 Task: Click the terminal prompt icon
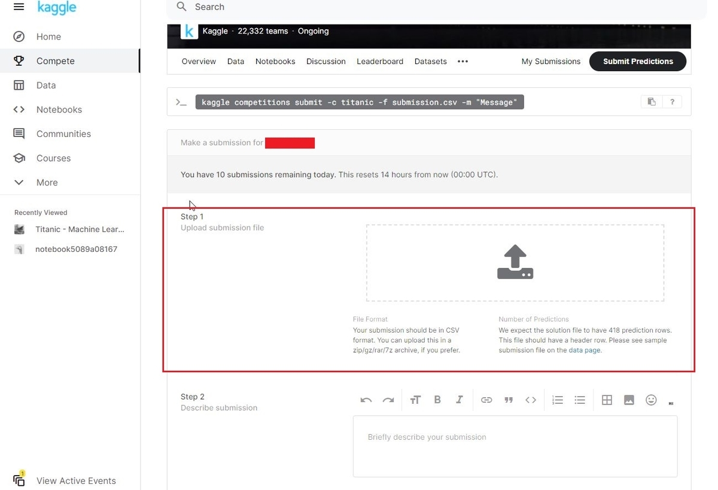pyautogui.click(x=181, y=102)
